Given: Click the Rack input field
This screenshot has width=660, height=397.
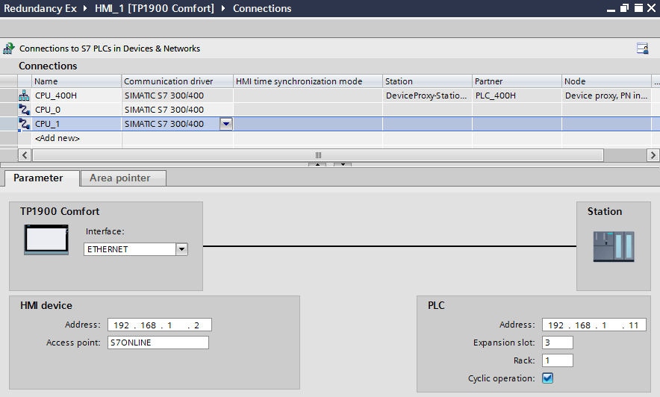Looking at the screenshot, I should click(x=557, y=360).
